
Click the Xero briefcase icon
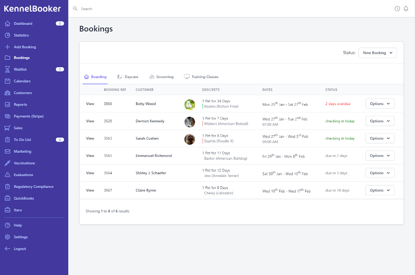click(x=8, y=210)
